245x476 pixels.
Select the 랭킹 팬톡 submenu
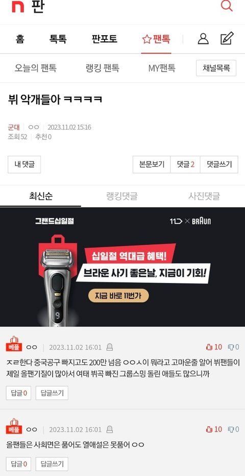(x=103, y=68)
